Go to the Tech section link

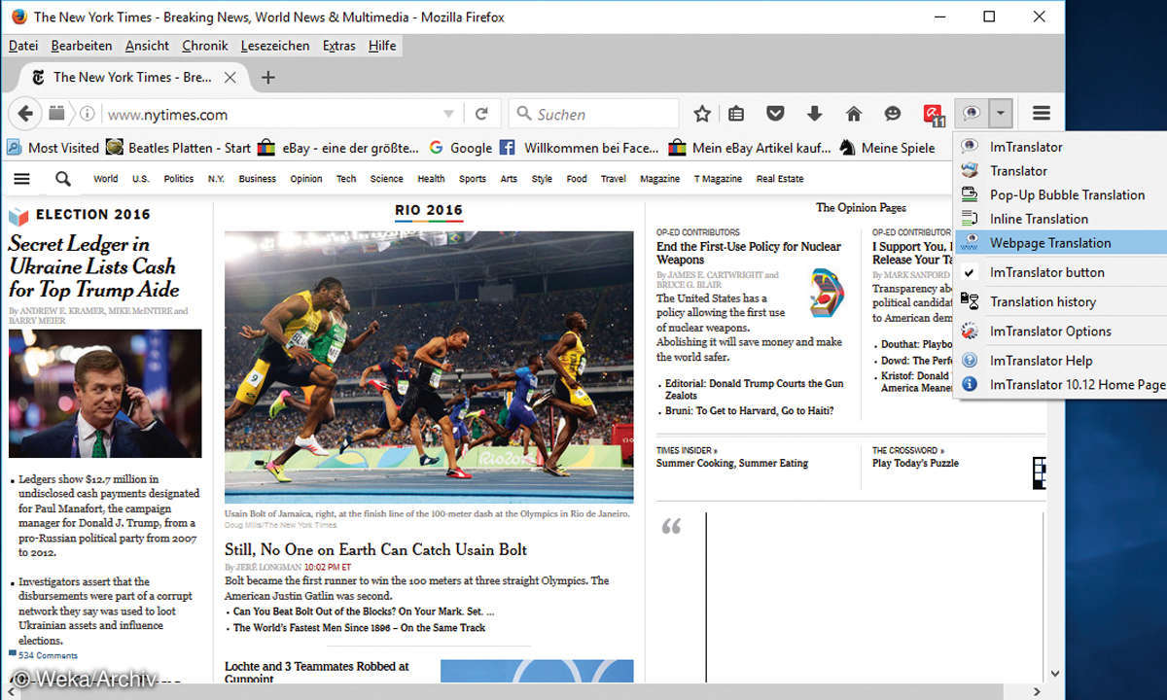(346, 179)
